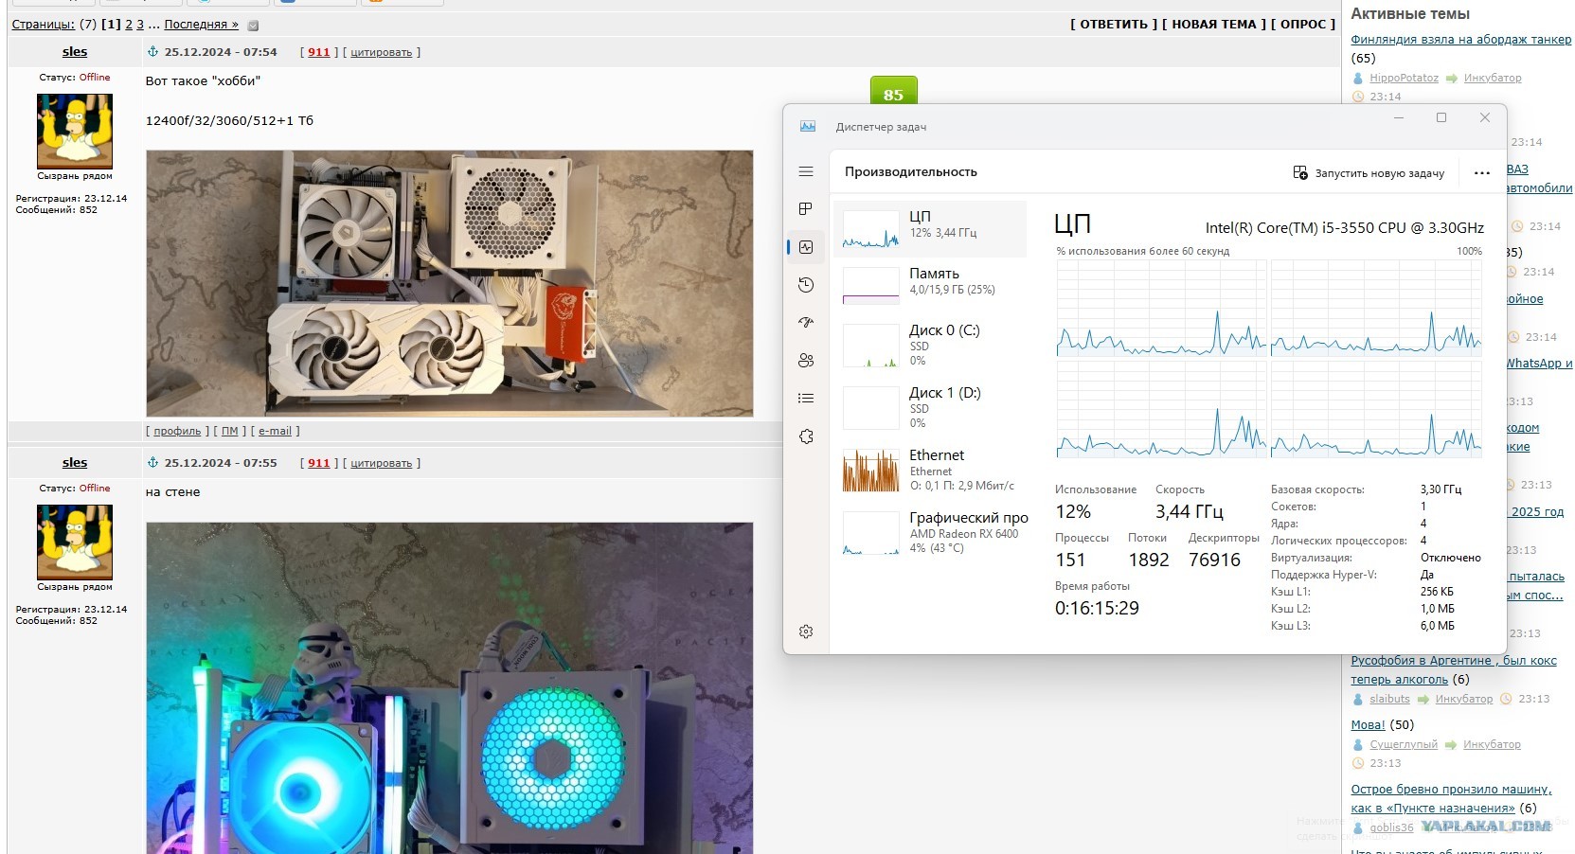This screenshot has height=854, width=1575.
Task: Click the handles count 76916
Action: 1214,560
